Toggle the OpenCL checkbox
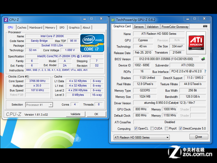The width and height of the screenshot is (217, 163). [136, 128]
